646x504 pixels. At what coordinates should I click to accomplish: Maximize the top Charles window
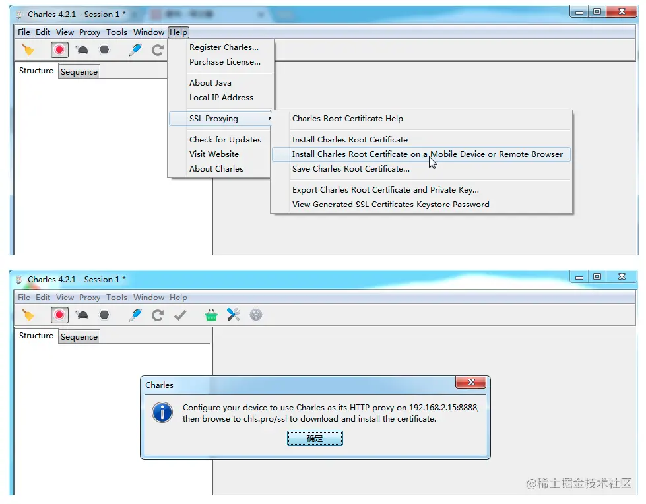coord(597,11)
